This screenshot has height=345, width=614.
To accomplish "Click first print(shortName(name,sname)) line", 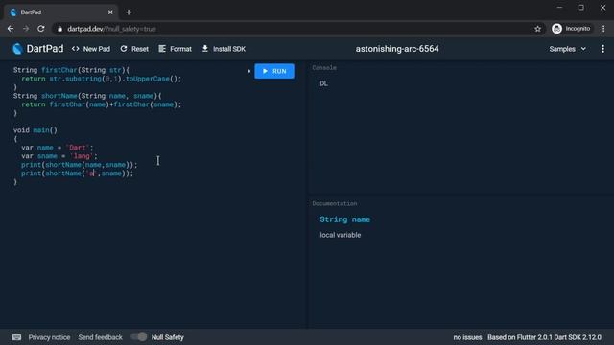I will pos(79,165).
